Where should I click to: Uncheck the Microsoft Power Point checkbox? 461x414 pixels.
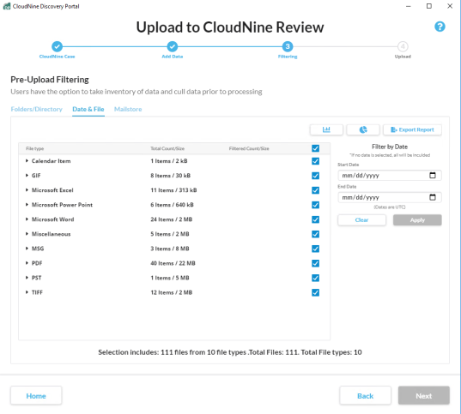tap(315, 205)
